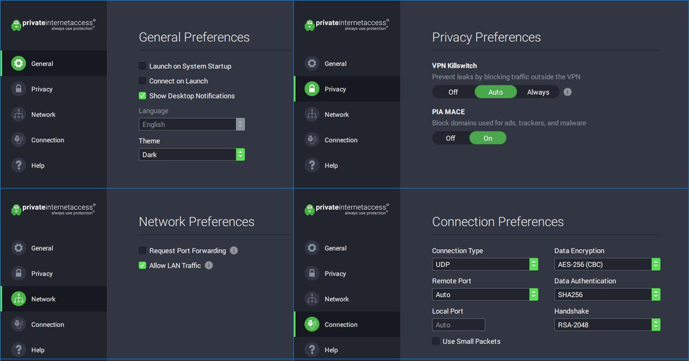Select the Network tab in Network Preferences window

point(53,299)
